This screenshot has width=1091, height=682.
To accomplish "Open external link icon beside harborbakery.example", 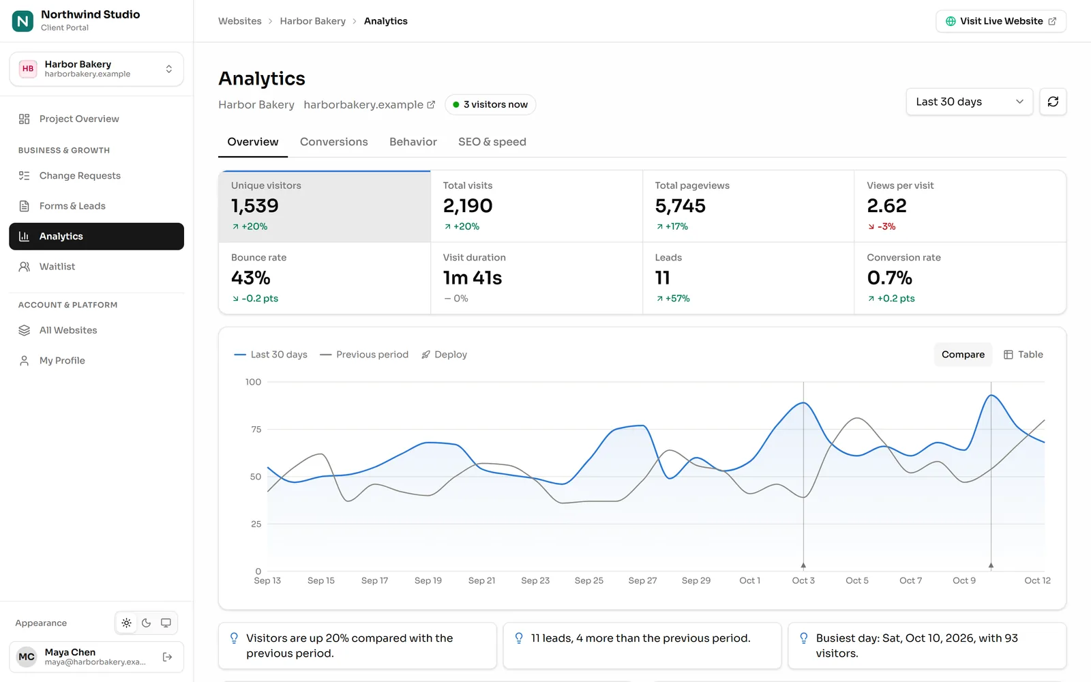I will pos(431,104).
